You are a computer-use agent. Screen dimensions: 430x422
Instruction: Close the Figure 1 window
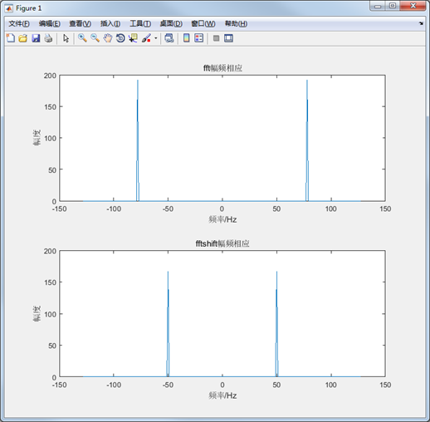413,6
